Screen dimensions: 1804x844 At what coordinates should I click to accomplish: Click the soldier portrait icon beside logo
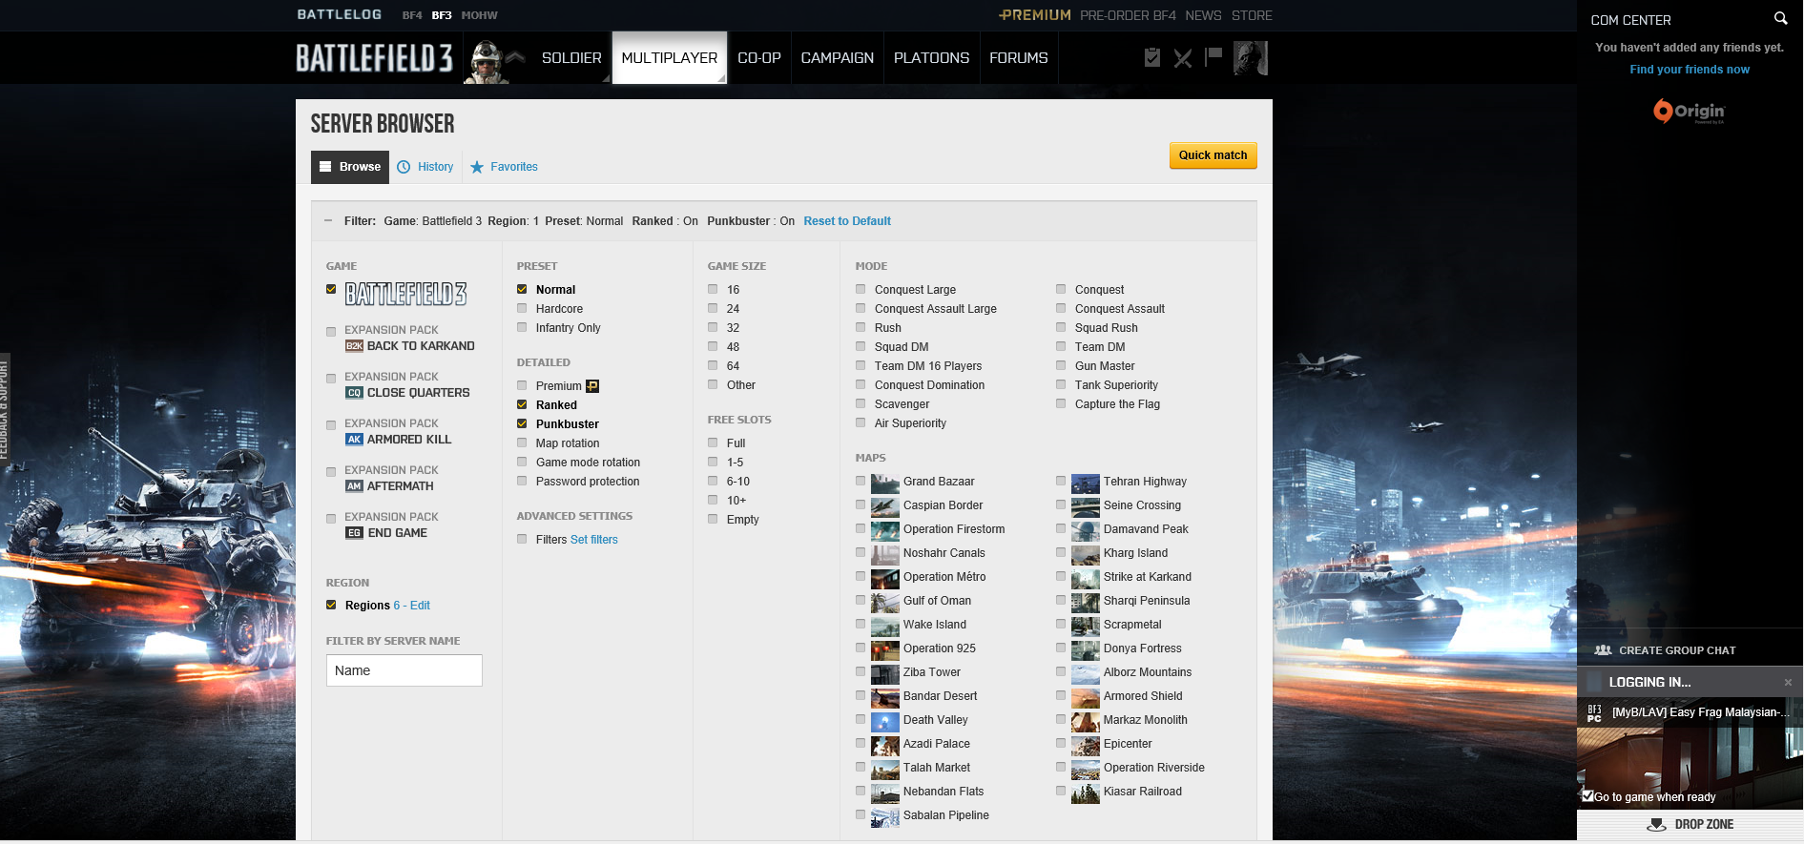(x=487, y=62)
